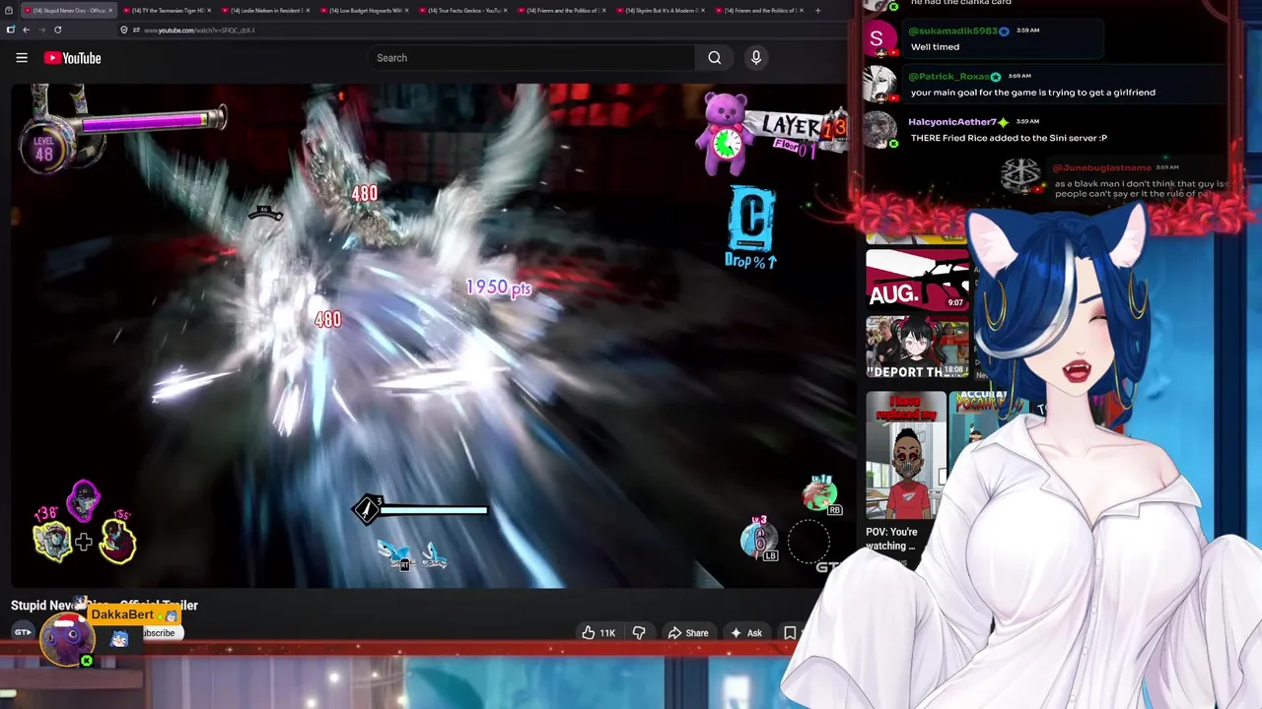Like the video with 11K thumbs up
Screen dimensions: 1262x709
(598, 633)
